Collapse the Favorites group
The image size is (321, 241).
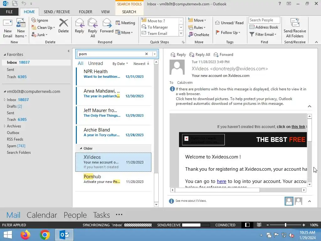pos(5,55)
